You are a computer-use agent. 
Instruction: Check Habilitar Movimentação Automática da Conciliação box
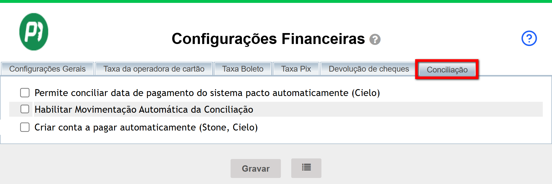pyautogui.click(x=25, y=109)
